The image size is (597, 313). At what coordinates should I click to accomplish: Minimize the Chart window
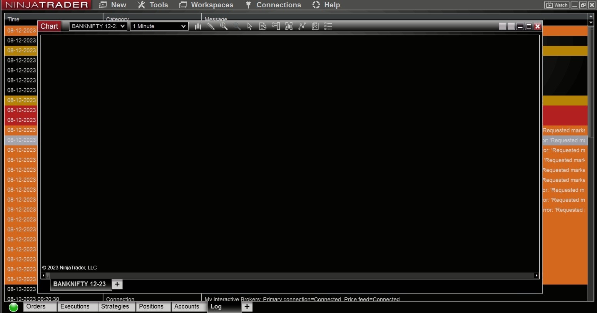pyautogui.click(x=520, y=27)
